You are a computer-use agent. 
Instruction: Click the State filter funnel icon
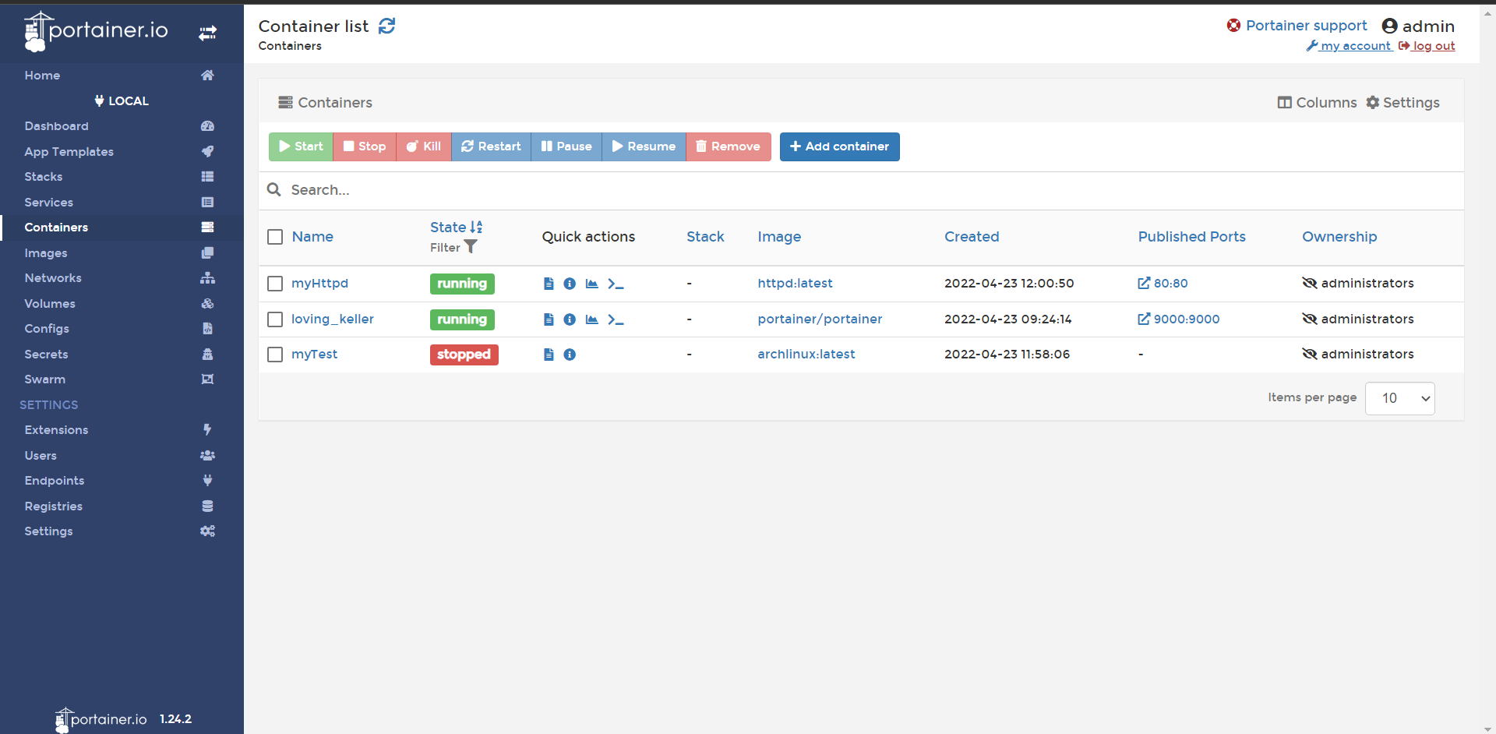coord(471,247)
